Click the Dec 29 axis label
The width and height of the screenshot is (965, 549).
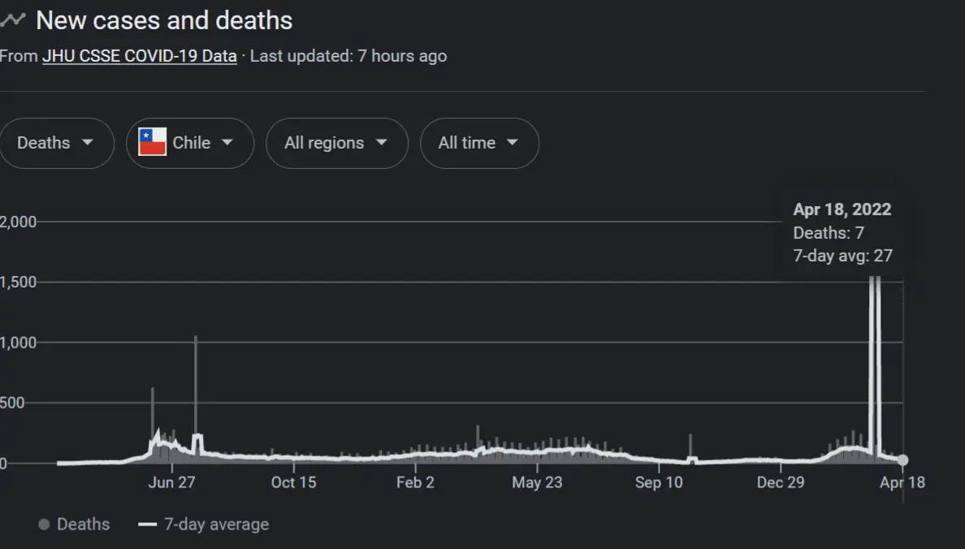[x=781, y=482]
